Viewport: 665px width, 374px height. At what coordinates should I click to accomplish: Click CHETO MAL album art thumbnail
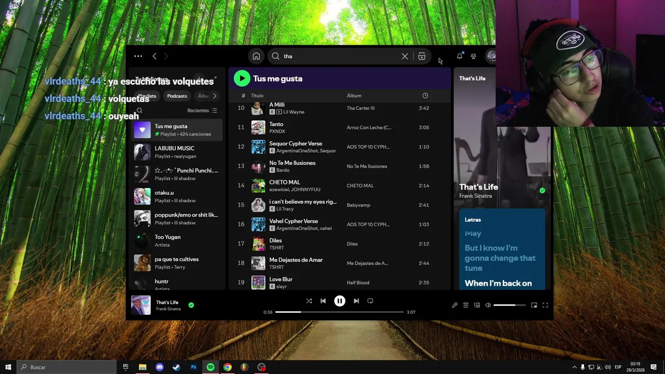pyautogui.click(x=258, y=185)
